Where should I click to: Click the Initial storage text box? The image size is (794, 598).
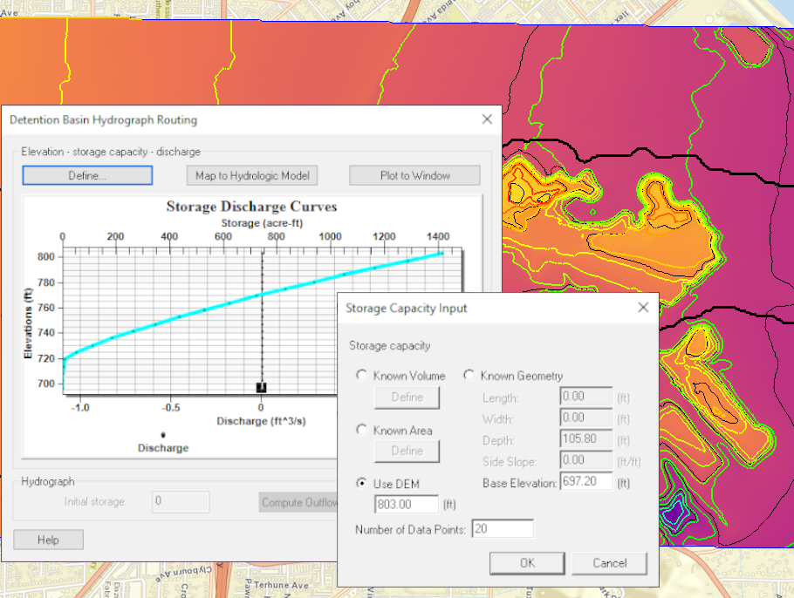(181, 502)
